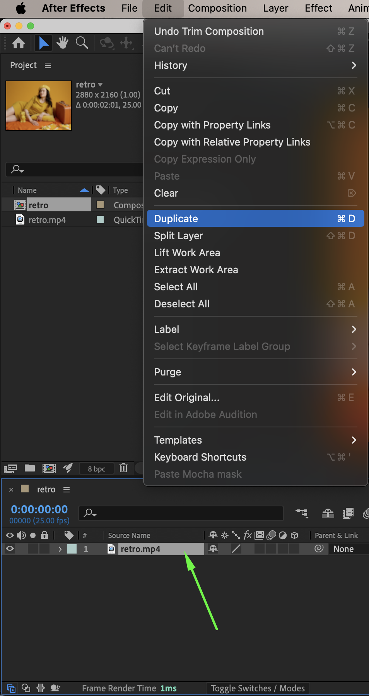Click the new composition icon in Project panel
Image resolution: width=369 pixels, height=696 pixels.
point(49,468)
